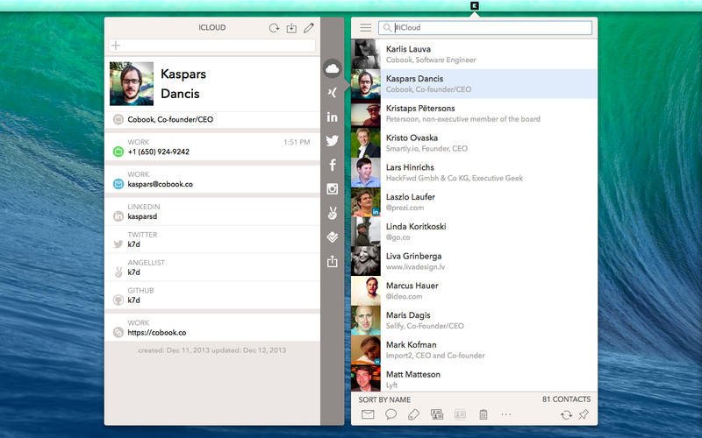
Task: Edit contact with the pencil icon
Action: coord(309,28)
